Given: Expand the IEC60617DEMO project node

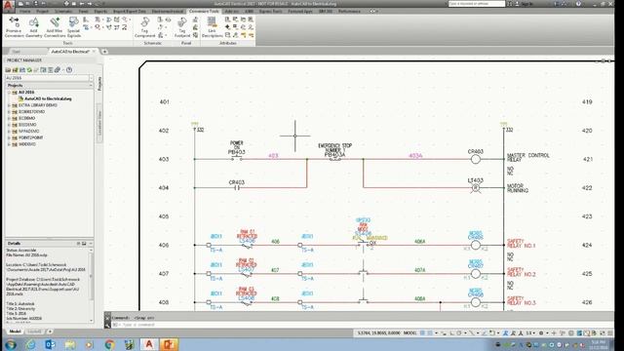Looking at the screenshot, I should coord(9,112).
